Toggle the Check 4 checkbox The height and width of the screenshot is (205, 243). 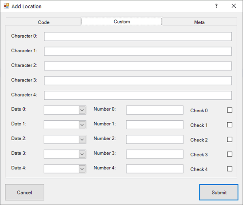230,169
